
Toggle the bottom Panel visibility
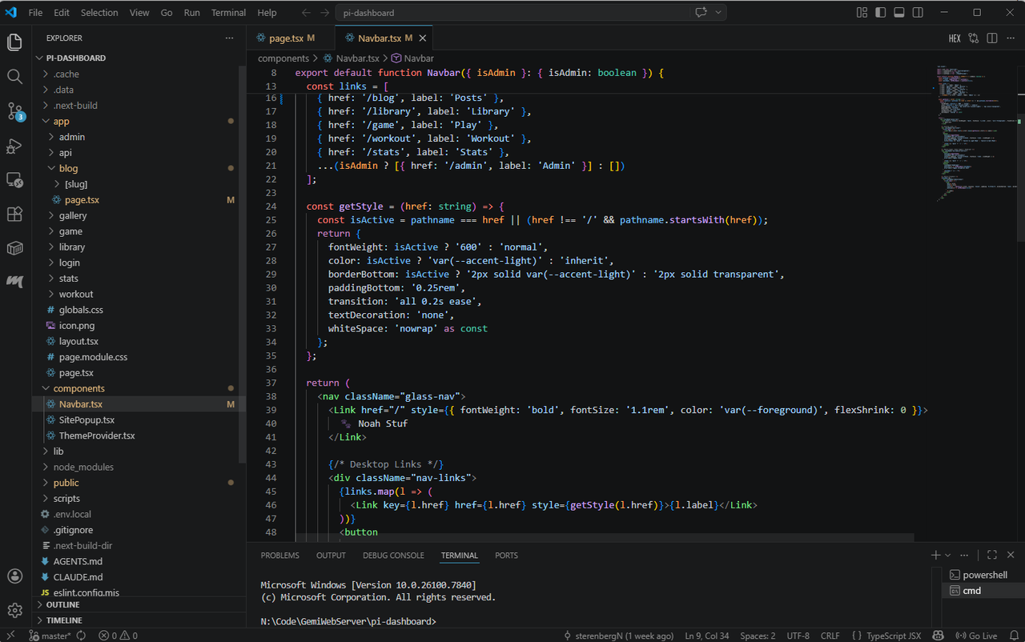point(899,13)
